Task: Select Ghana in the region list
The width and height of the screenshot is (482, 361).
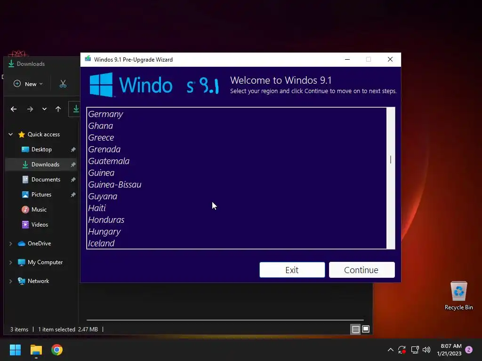Action: point(236,126)
